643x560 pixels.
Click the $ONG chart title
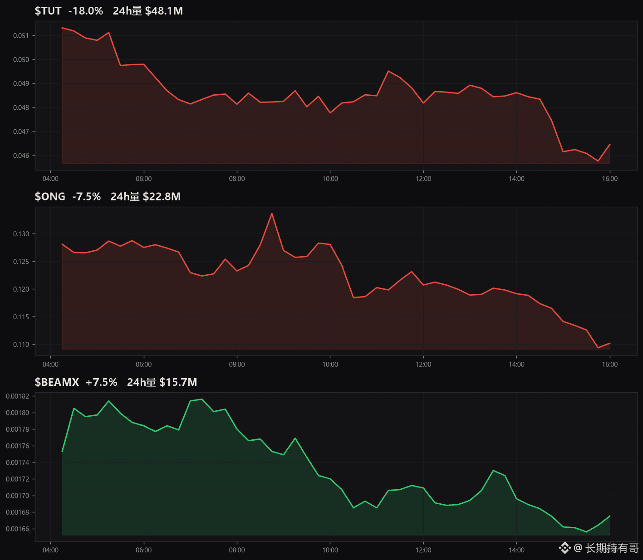coord(50,196)
